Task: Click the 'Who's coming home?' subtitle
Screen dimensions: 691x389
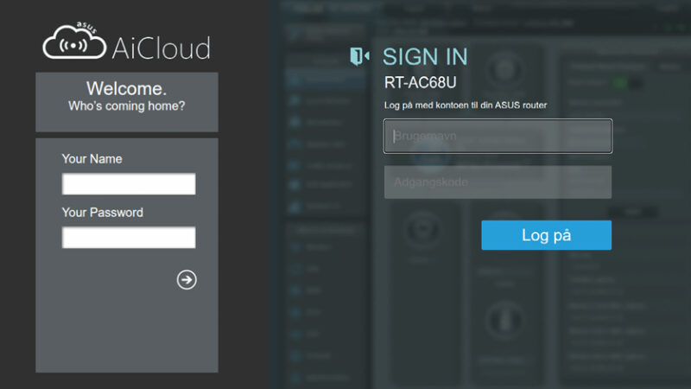Action: [x=126, y=106]
